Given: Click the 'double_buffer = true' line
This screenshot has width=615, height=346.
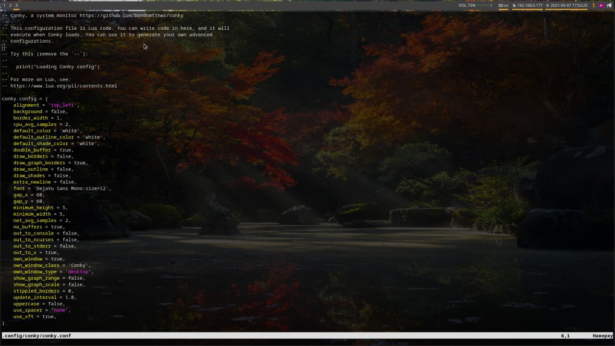Looking at the screenshot, I should coord(43,150).
